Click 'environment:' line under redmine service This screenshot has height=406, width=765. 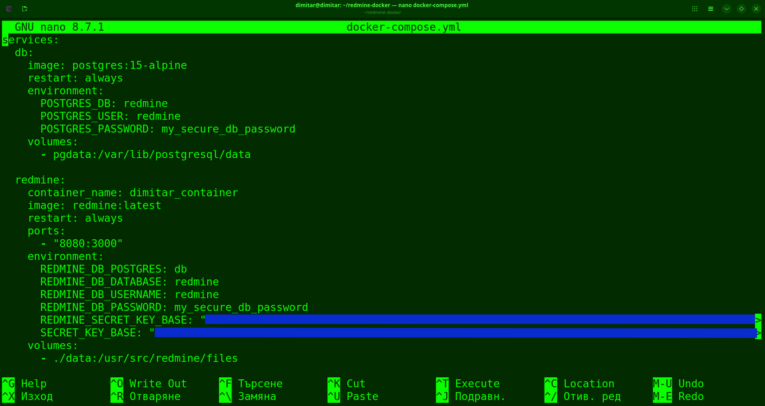66,256
